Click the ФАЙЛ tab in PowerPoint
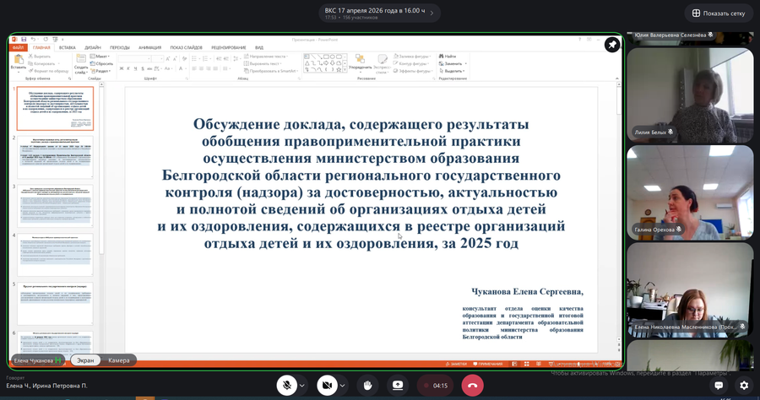Viewport: 760px width, 400px height. click(x=18, y=48)
